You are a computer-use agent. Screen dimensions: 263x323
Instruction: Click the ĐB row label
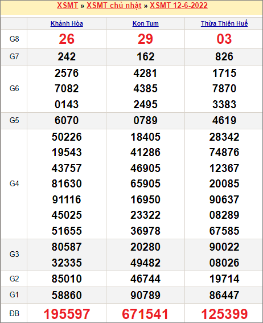pyautogui.click(x=14, y=313)
